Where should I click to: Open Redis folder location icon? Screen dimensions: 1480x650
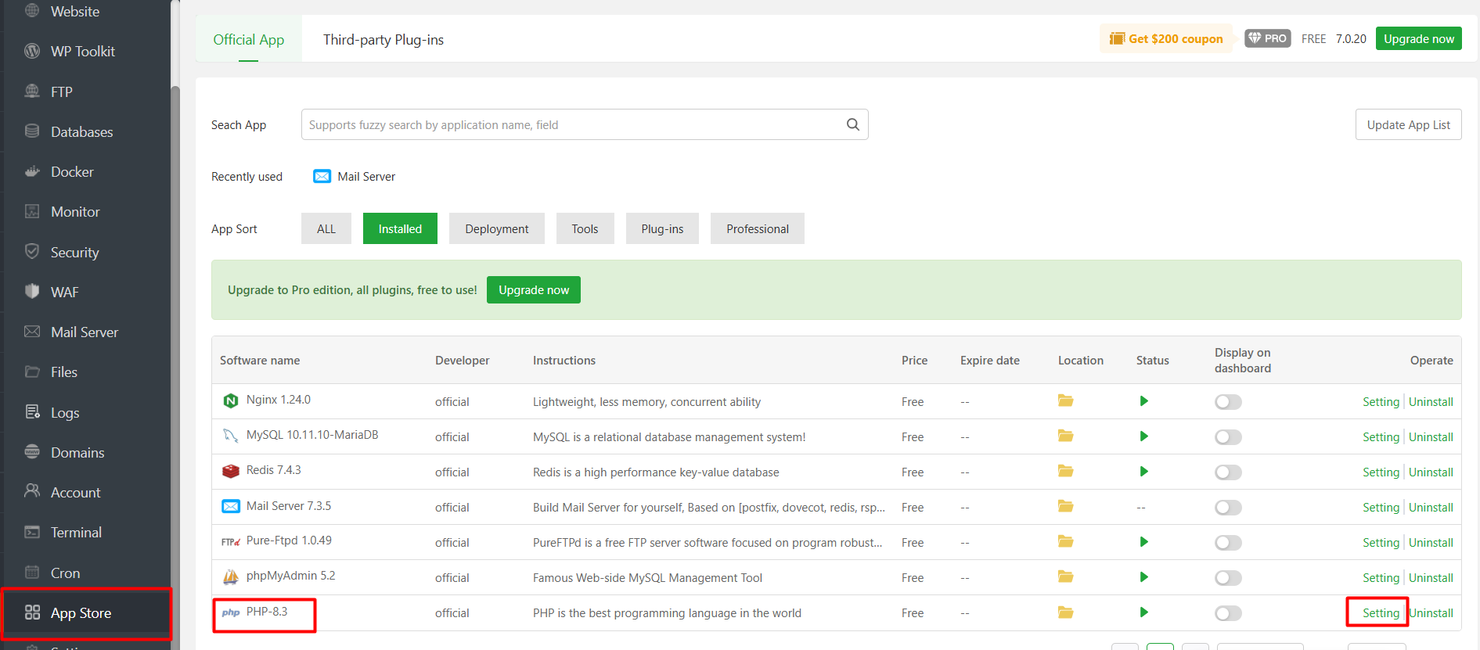pos(1065,471)
